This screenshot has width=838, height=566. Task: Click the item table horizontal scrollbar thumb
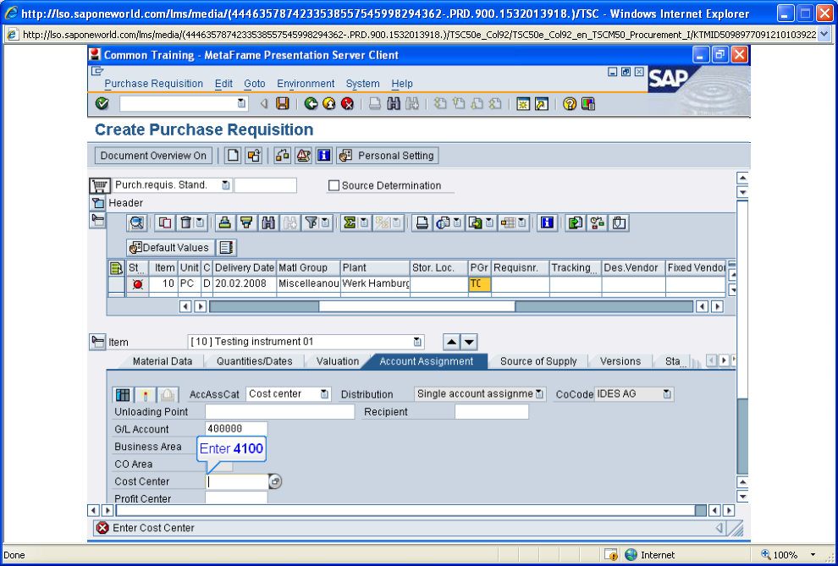coord(416,306)
